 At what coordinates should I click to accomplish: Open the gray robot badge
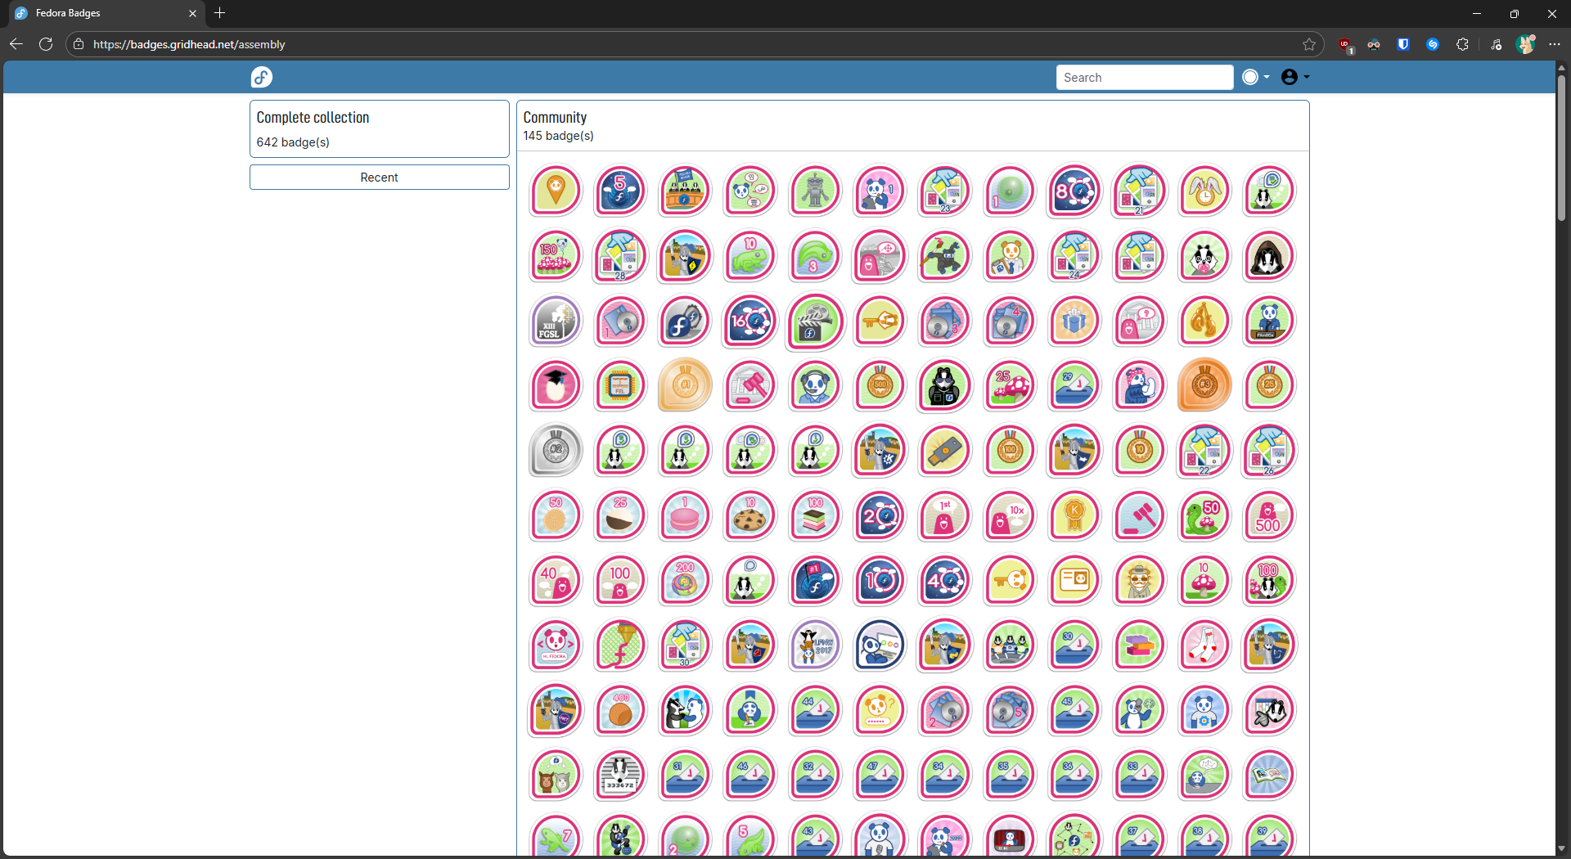pyautogui.click(x=815, y=191)
